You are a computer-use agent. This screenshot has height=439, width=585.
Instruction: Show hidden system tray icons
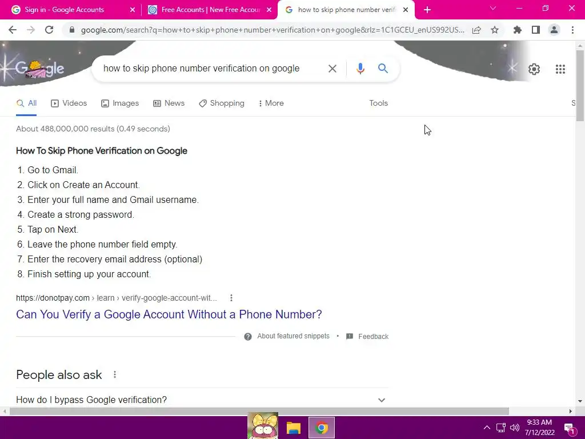(x=487, y=428)
